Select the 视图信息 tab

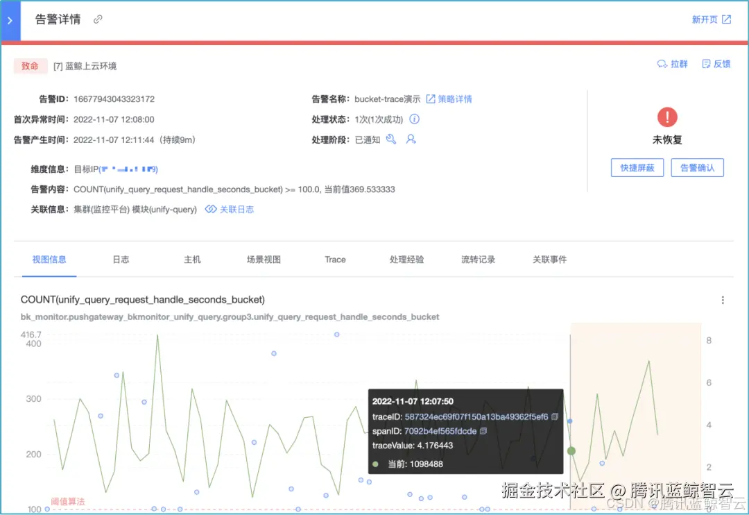[49, 260]
